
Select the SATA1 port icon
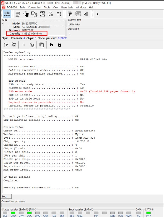[x=7, y=14]
